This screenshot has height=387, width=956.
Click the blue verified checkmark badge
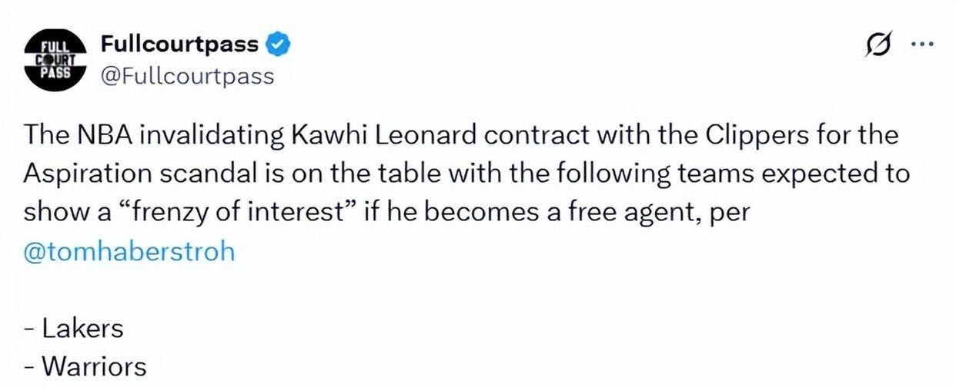[x=278, y=45]
